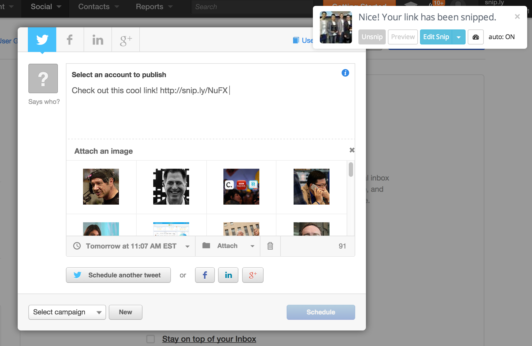
Task: Check the Stay on top of Inbox checkbox
Action: coord(151,339)
